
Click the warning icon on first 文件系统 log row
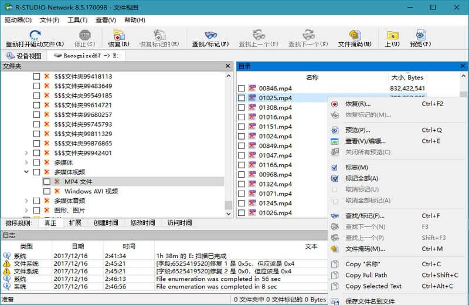(6, 264)
